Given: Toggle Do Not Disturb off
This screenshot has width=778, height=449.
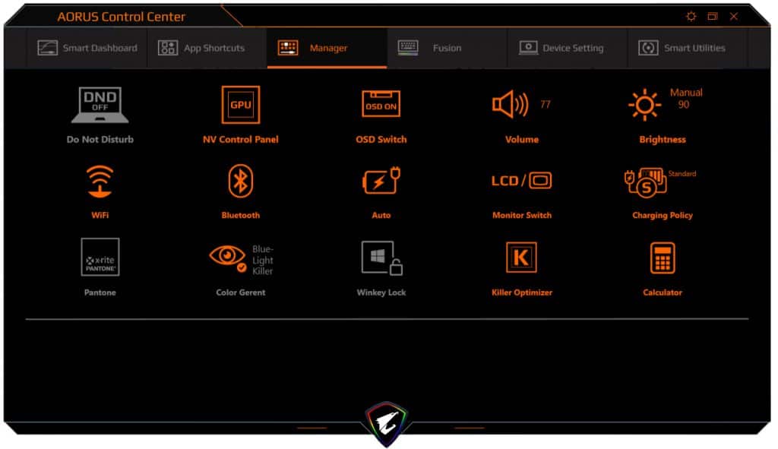Looking at the screenshot, I should tap(100, 104).
